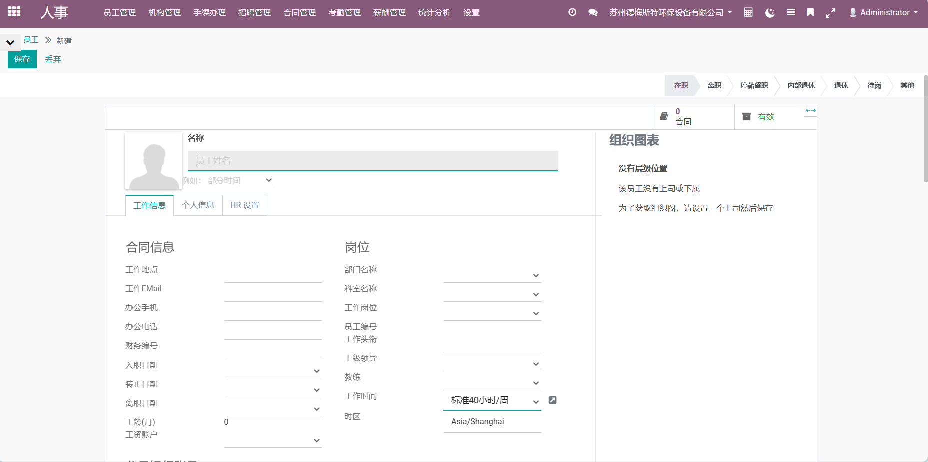Open the 教练 dropdown
The width and height of the screenshot is (928, 462).
point(492,383)
